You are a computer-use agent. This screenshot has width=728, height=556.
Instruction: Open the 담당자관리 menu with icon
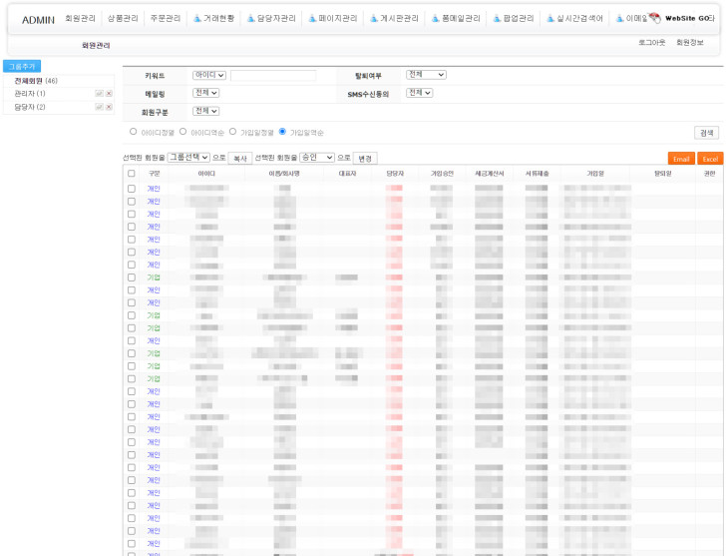(x=270, y=18)
